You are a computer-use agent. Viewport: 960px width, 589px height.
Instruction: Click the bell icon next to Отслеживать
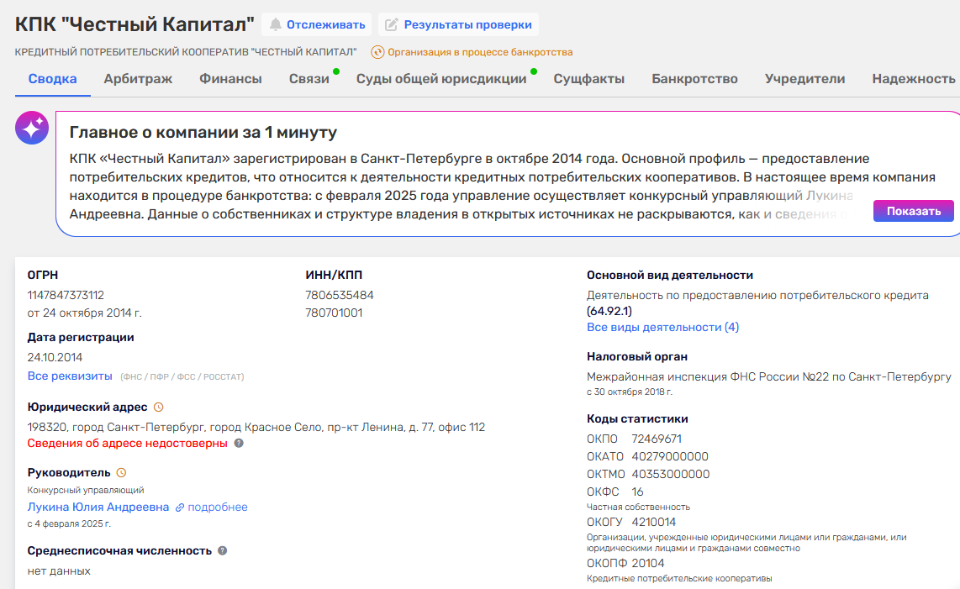pyautogui.click(x=276, y=24)
